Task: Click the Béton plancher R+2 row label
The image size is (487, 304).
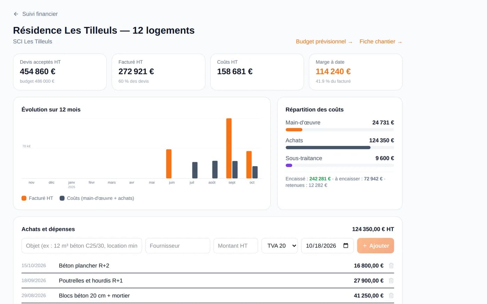Action: tap(84, 266)
